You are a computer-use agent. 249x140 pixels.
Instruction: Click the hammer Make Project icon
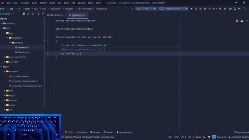pos(132,9)
